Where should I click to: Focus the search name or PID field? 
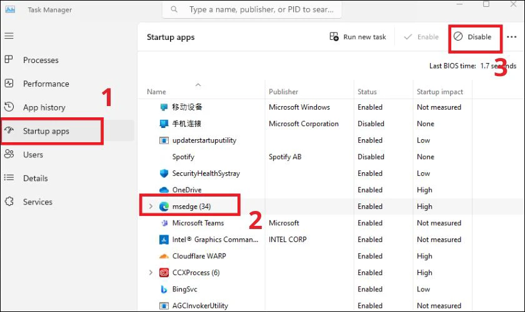pos(252,9)
